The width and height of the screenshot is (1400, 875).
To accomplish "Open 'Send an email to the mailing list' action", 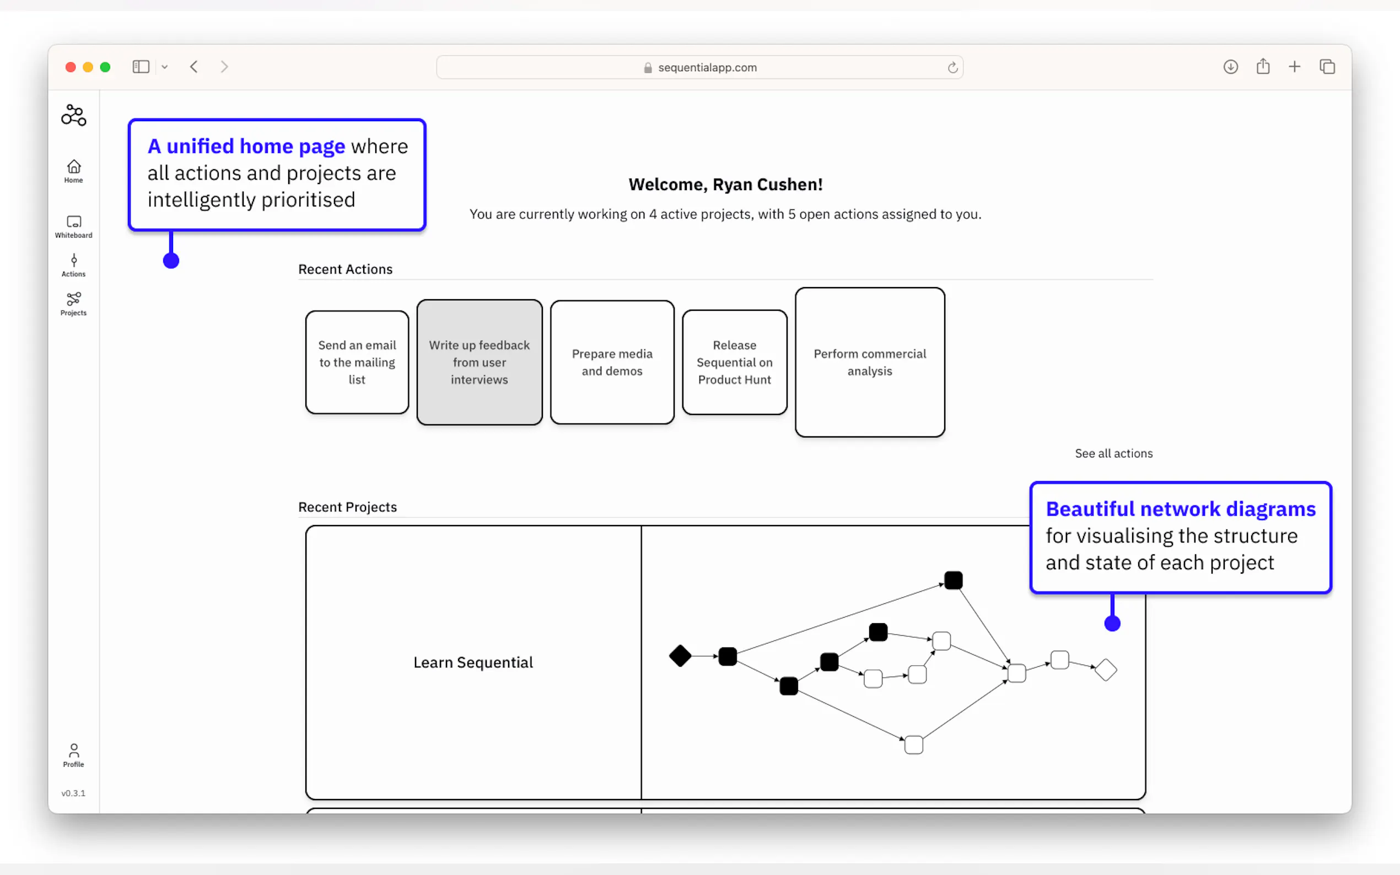I will [357, 362].
